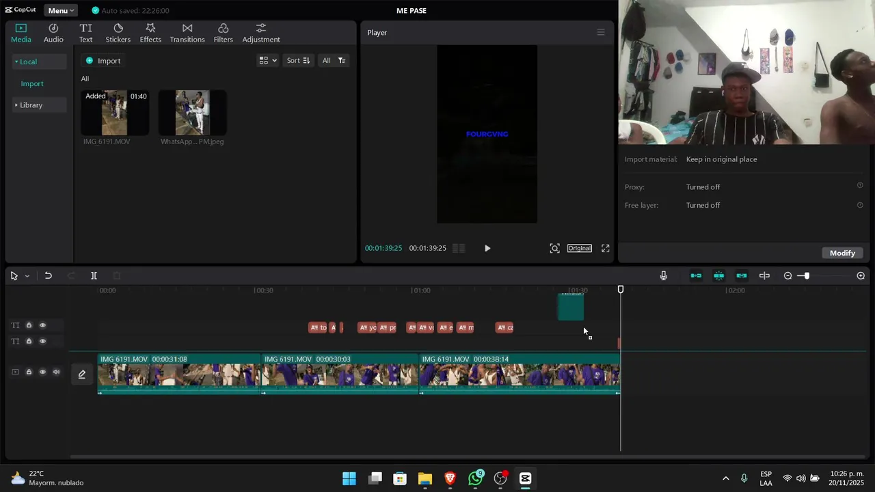The image size is (875, 492).
Task: Select the WhatsApp jpeg media thumbnail
Action: pos(192,113)
